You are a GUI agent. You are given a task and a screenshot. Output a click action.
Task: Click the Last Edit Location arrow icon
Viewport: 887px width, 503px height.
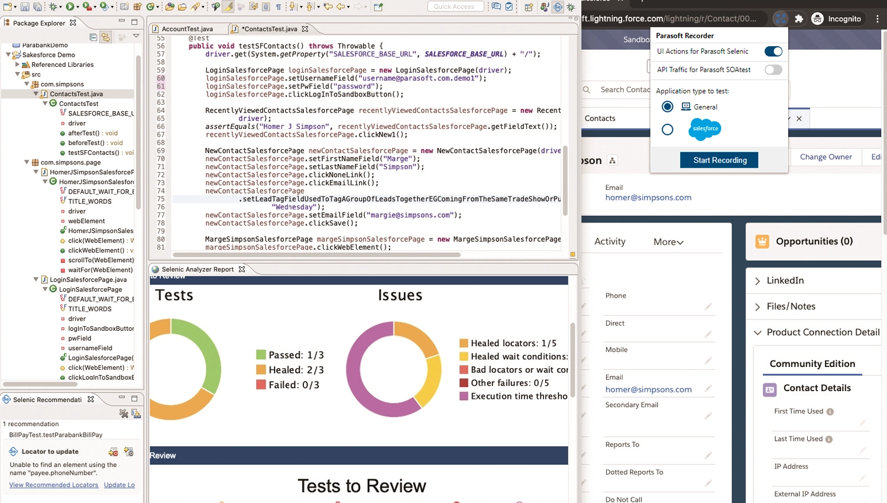coord(328,7)
